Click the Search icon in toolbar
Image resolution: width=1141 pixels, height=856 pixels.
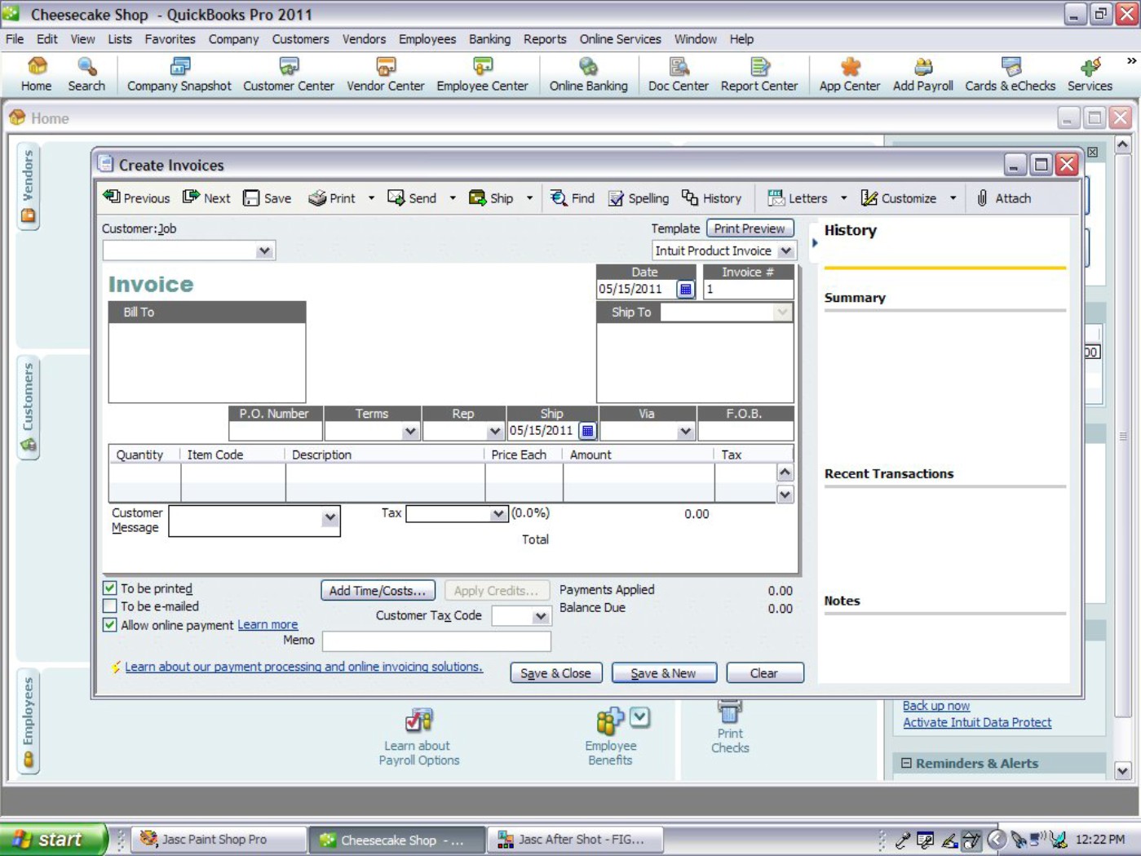[x=86, y=74]
